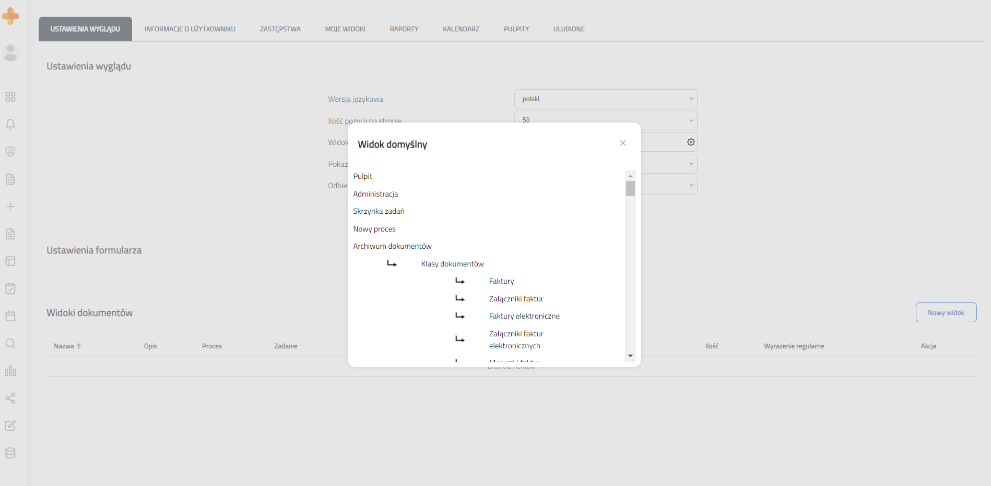Click the table layout icon in sidebar
The width and height of the screenshot is (991, 486).
click(x=10, y=261)
